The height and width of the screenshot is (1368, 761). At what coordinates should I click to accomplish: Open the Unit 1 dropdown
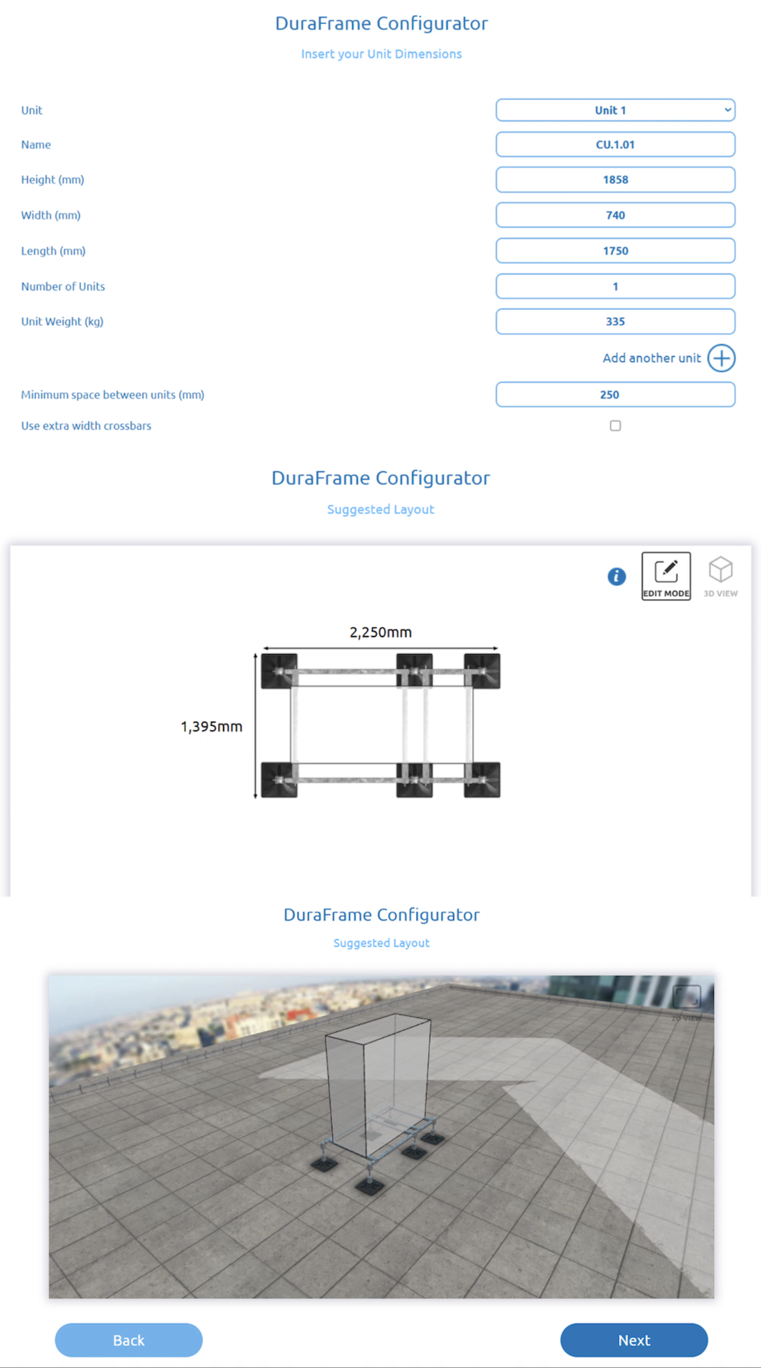click(x=615, y=110)
